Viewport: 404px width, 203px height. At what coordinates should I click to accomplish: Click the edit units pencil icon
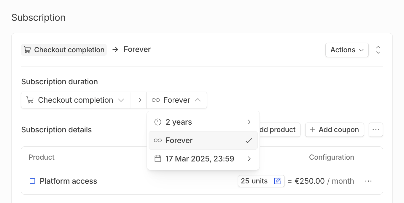(277, 181)
